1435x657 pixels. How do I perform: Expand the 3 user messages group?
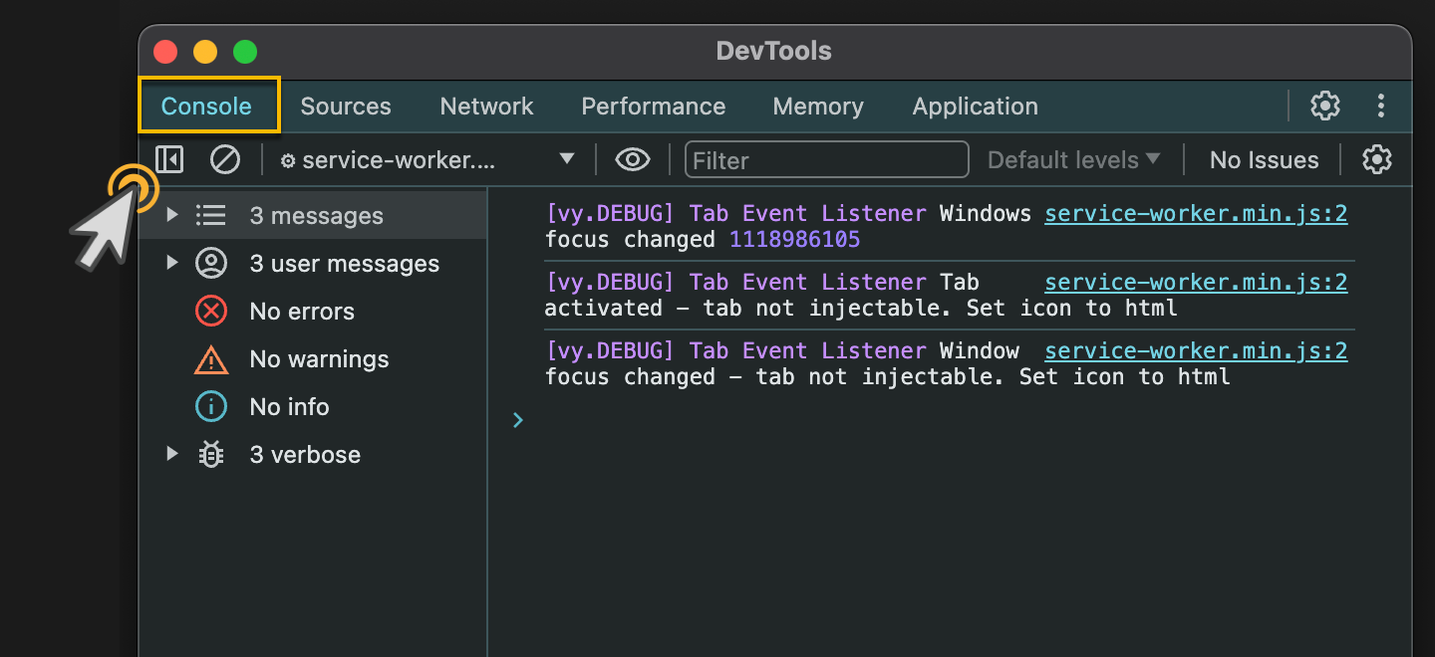[x=172, y=263]
